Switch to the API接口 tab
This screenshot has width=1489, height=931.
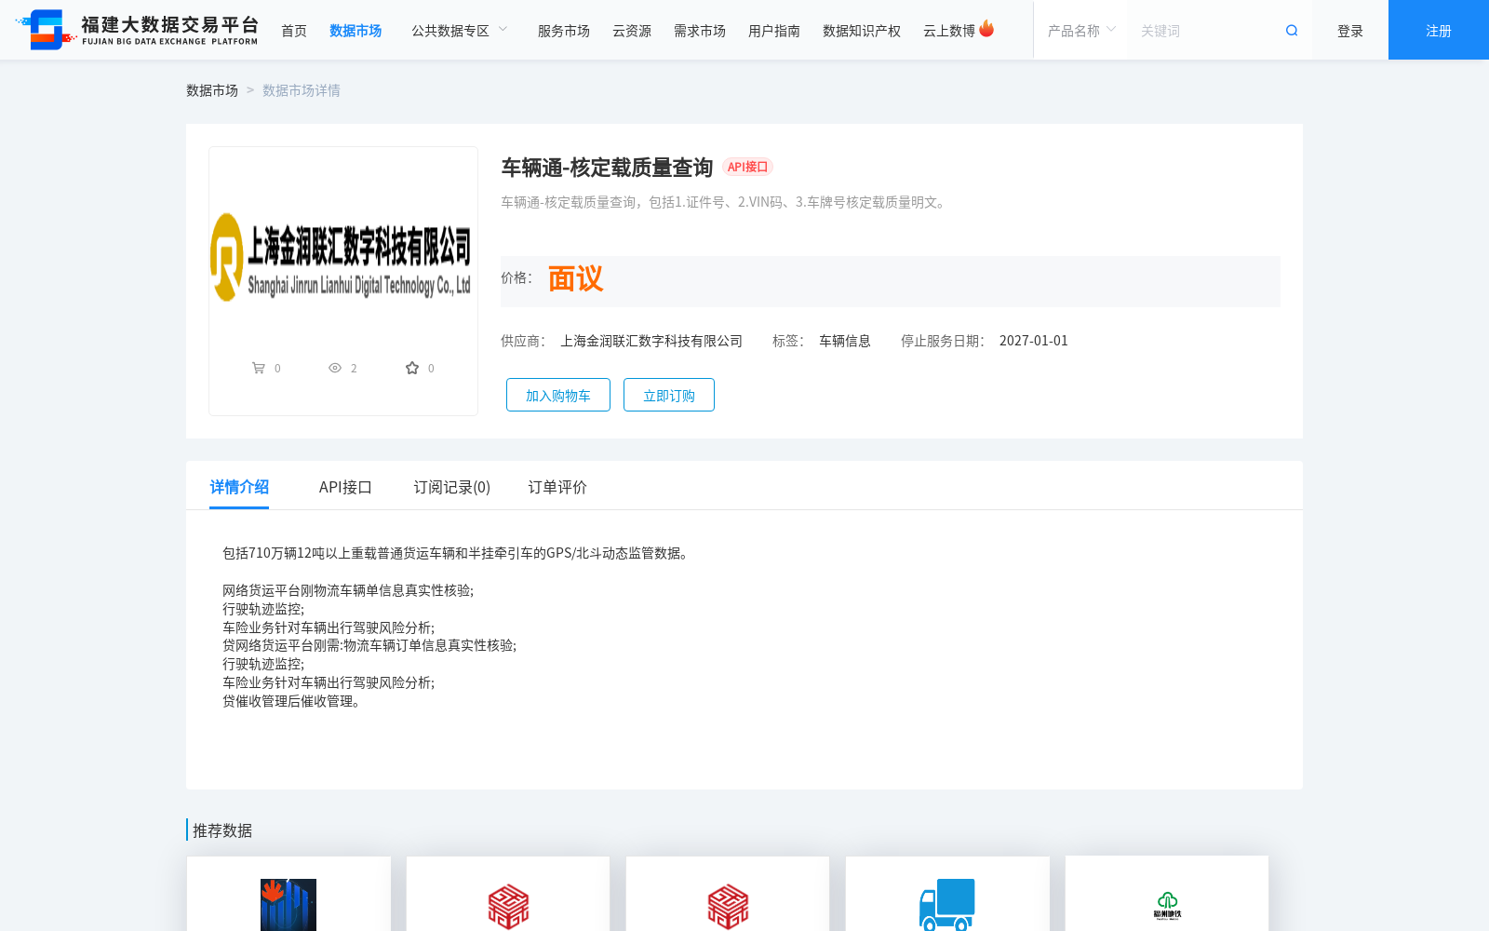[x=345, y=487]
